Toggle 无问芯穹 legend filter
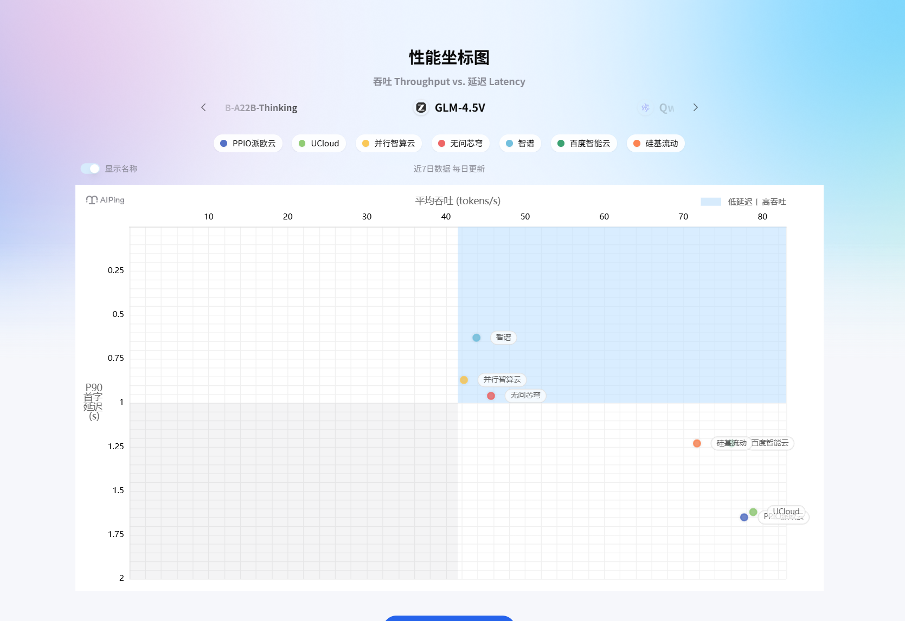905x621 pixels. pyautogui.click(x=460, y=143)
